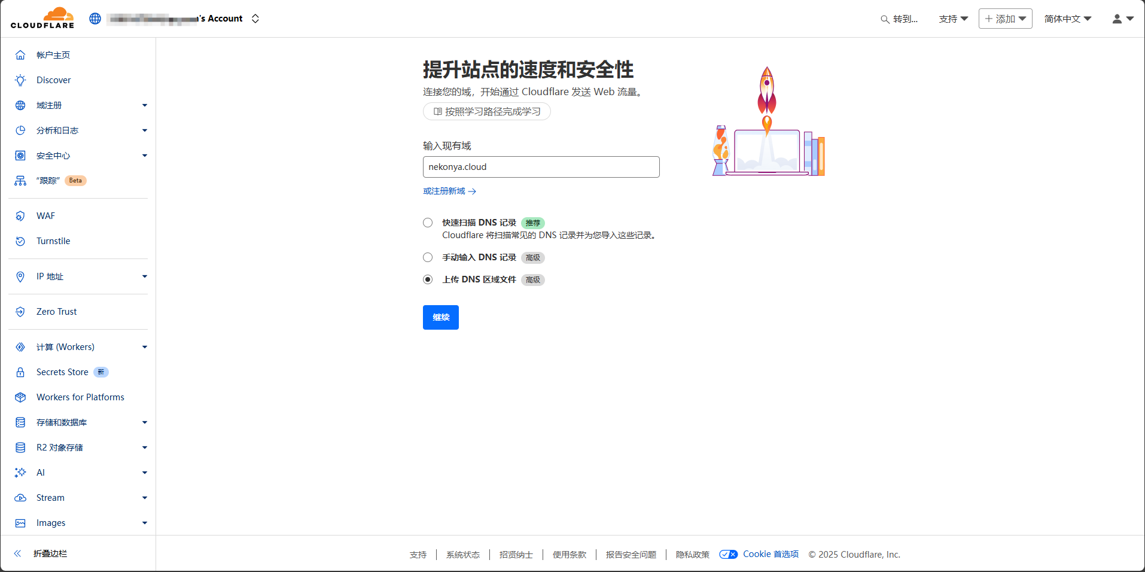Screen dimensions: 1145x572
Task: Click the Cookie 首选项 link text
Action: [x=771, y=554]
